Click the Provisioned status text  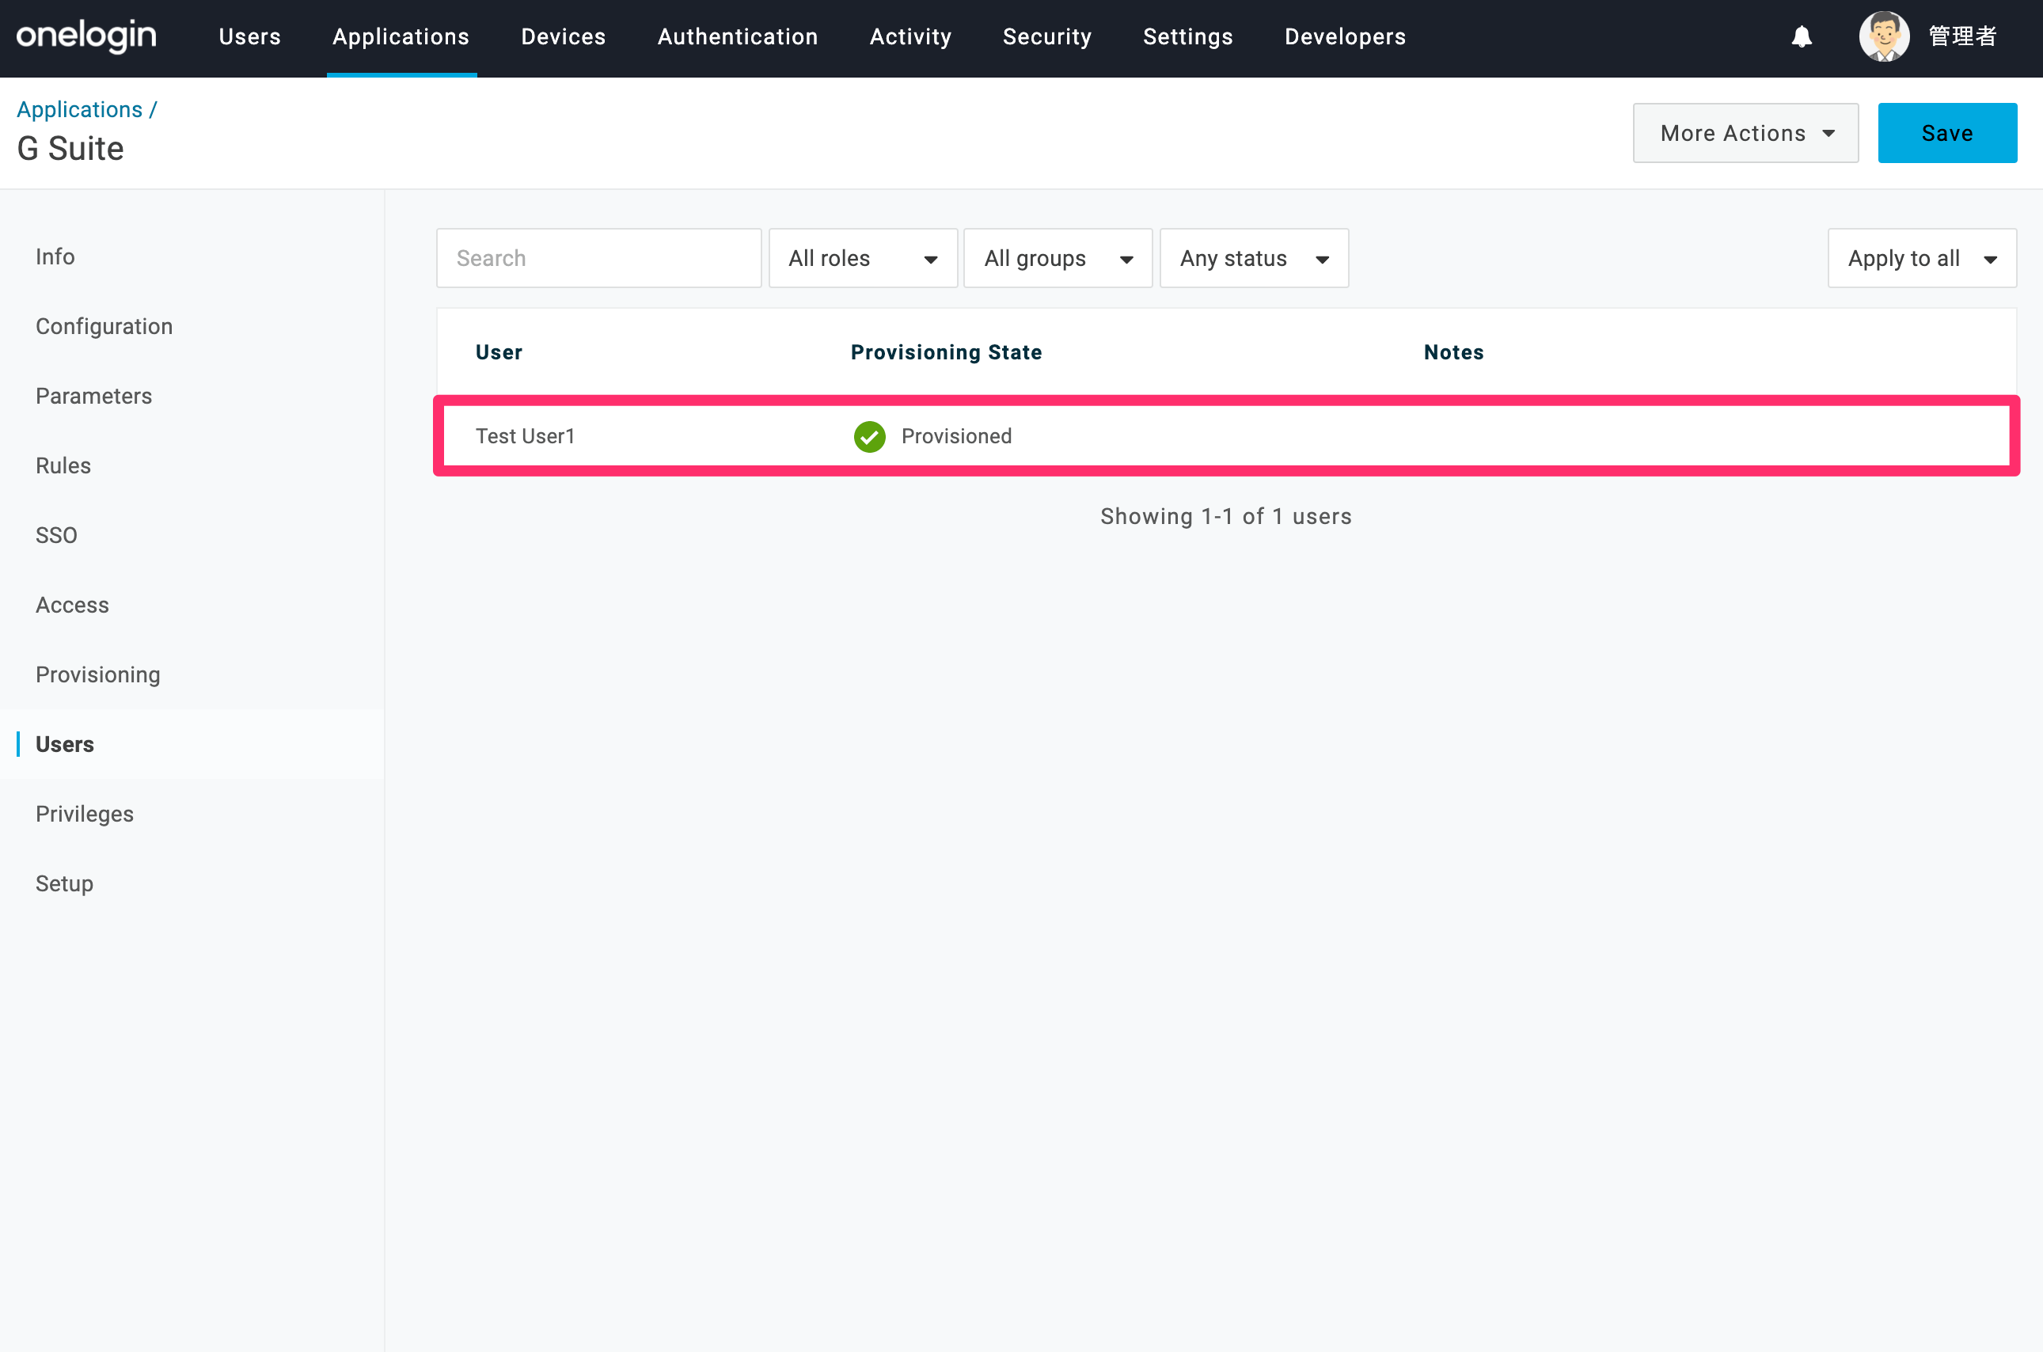(957, 436)
